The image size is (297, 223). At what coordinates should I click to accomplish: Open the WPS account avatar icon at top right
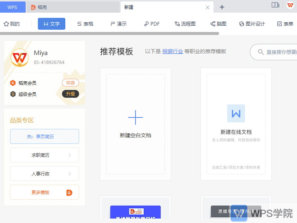(290, 5)
